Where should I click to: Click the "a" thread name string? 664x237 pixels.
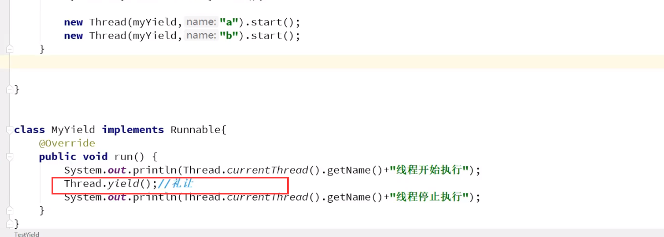click(228, 22)
